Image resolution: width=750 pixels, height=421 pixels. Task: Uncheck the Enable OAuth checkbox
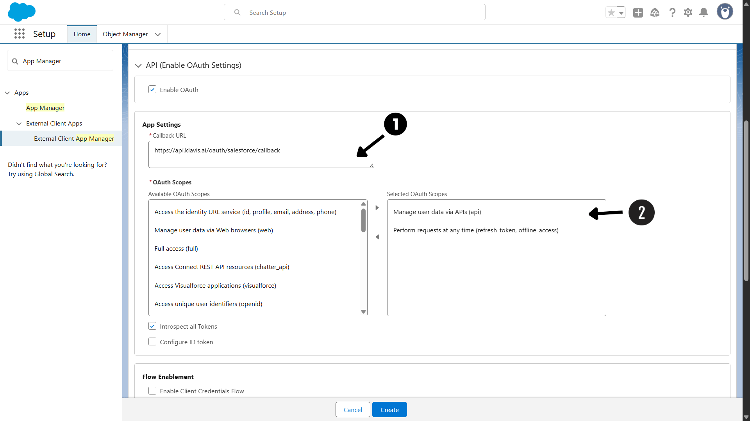pos(152,90)
